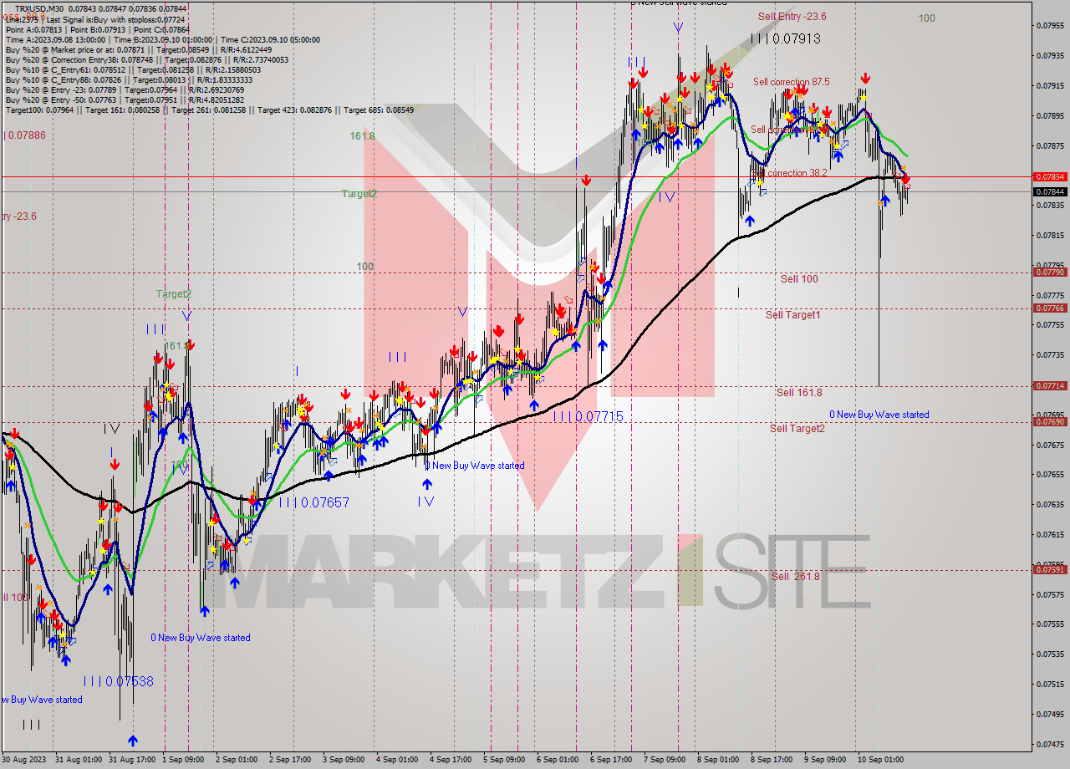Click the 0.07515 price axis value
The width and height of the screenshot is (1070, 769).
tap(1050, 684)
